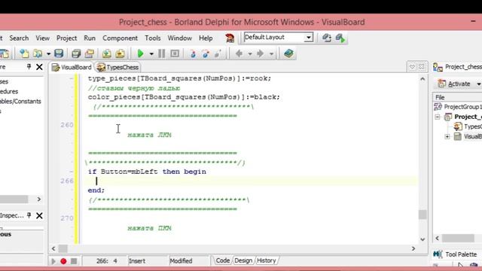Click the Open Project folder icon
This screenshot has width=482, height=271.
pos(90,53)
